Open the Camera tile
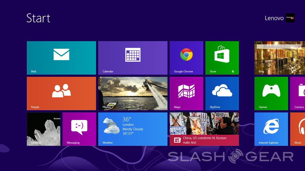 [x=298, y=94]
